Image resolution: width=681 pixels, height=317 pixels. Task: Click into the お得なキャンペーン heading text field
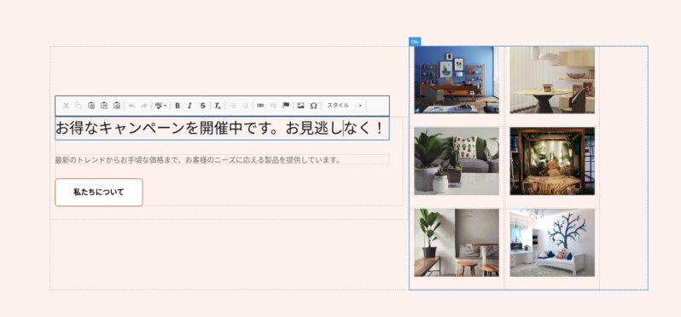pyautogui.click(x=222, y=129)
